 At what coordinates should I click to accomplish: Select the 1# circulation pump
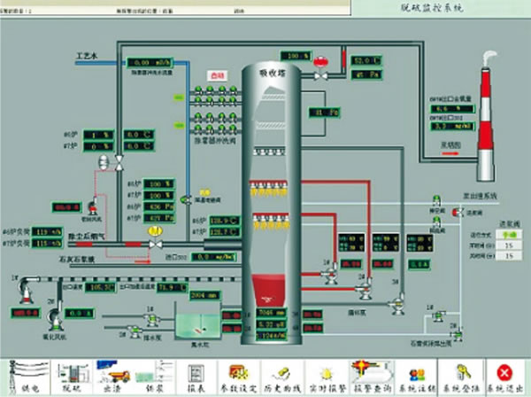329,276
